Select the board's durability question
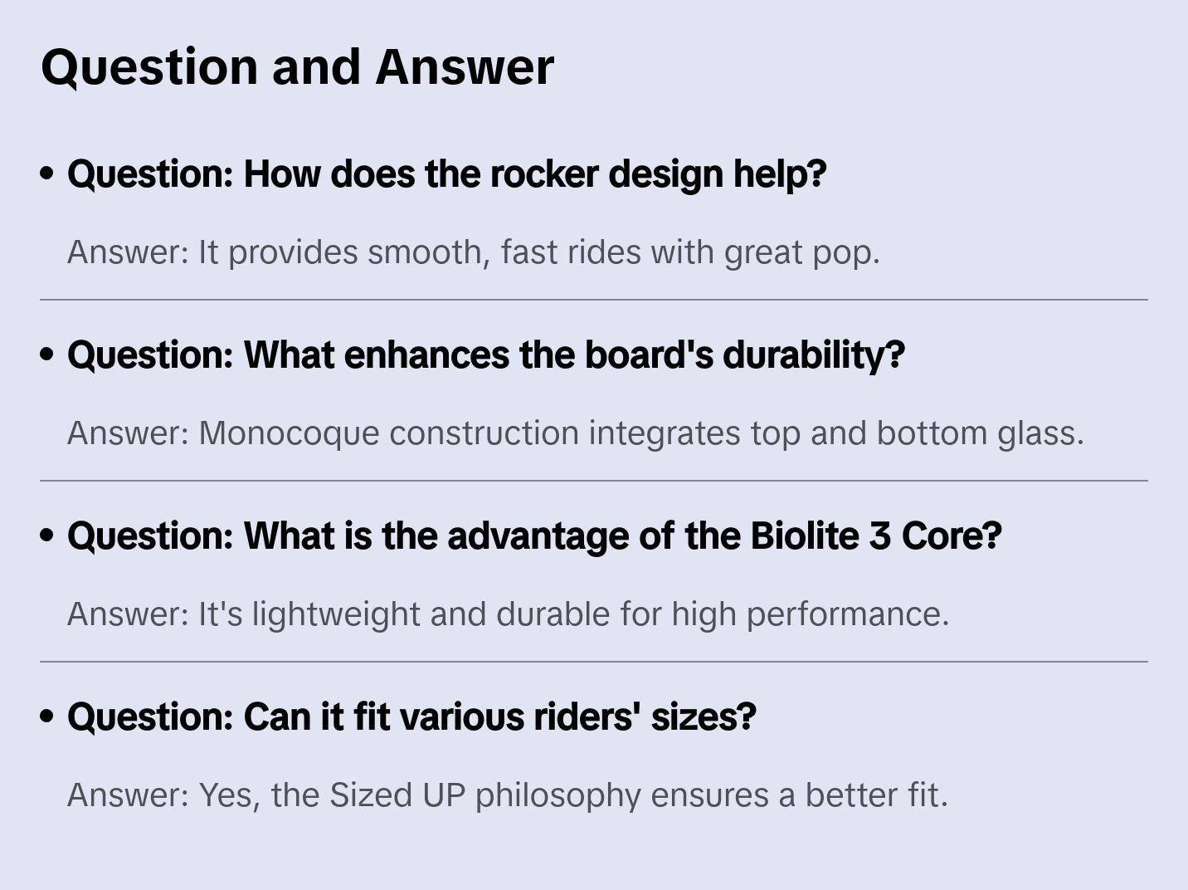This screenshot has height=890, width=1188. click(x=485, y=355)
